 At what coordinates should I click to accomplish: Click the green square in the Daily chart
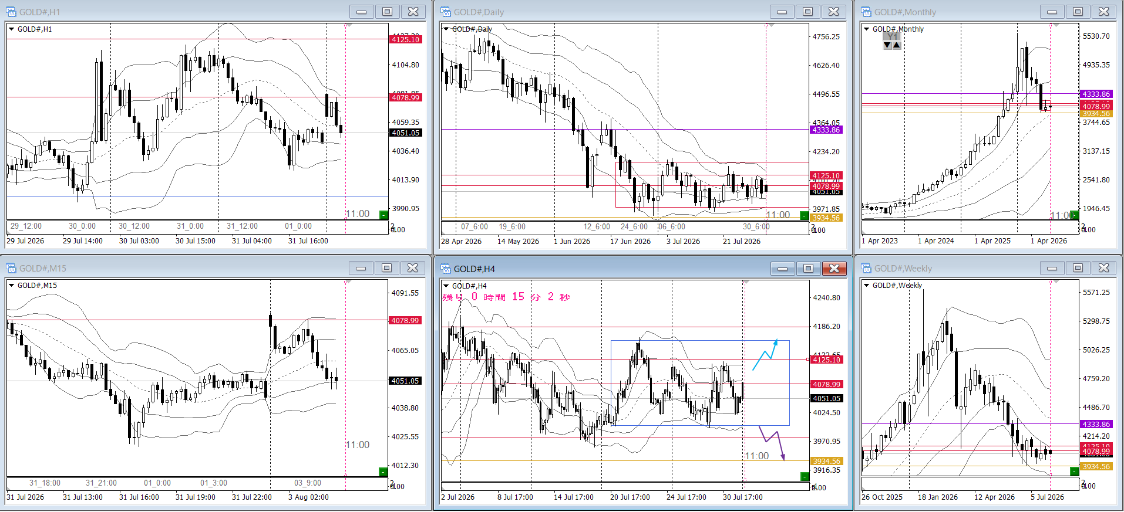click(804, 216)
